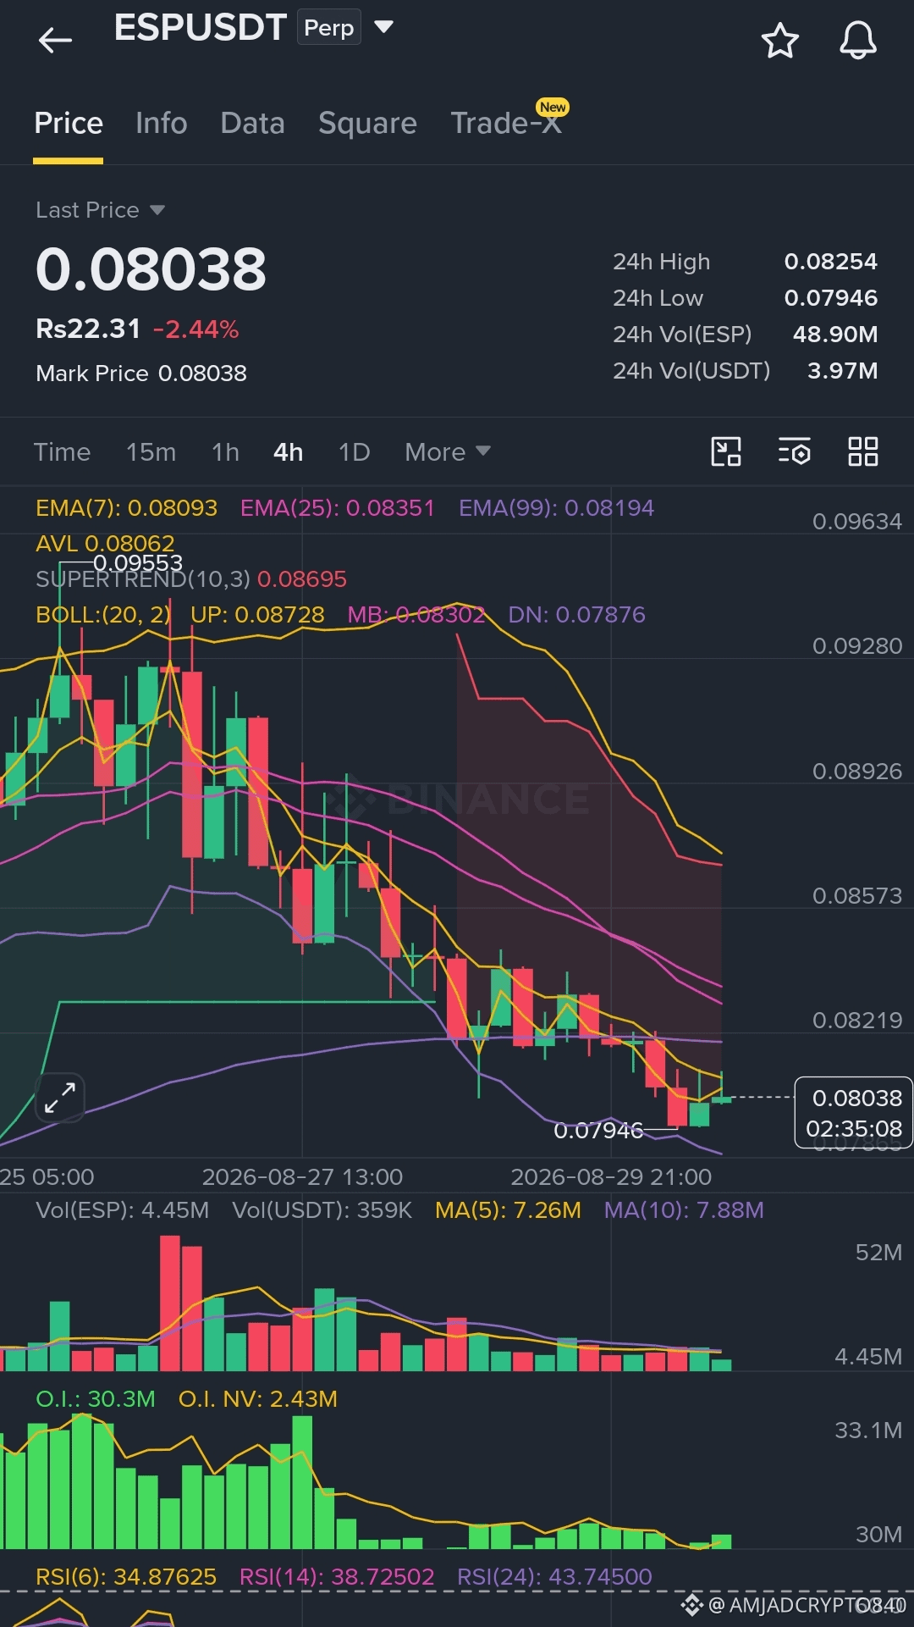Open chart indicator settings icon

[794, 451]
